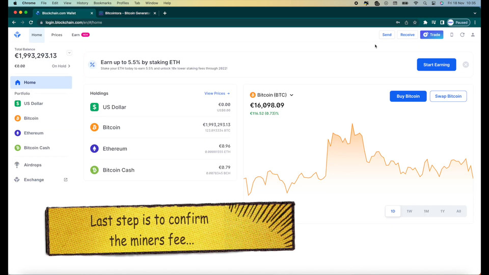Image resolution: width=489 pixels, height=275 pixels.
Task: Click the €1,993,293.13 Bitcoin holding value
Action: tap(216, 125)
